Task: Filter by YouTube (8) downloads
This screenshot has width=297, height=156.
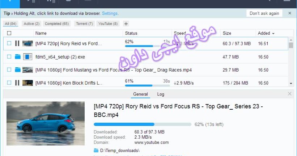Action: [108, 24]
